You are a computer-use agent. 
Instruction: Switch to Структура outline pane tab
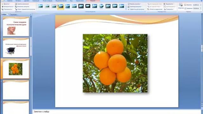coord(13,15)
